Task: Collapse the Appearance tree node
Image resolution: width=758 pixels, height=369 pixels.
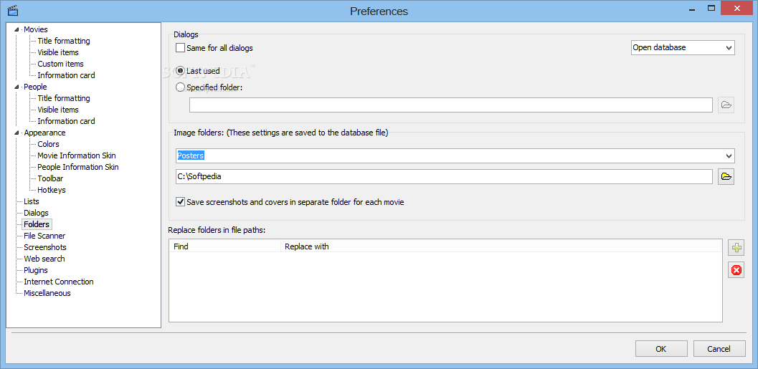Action: (17, 133)
